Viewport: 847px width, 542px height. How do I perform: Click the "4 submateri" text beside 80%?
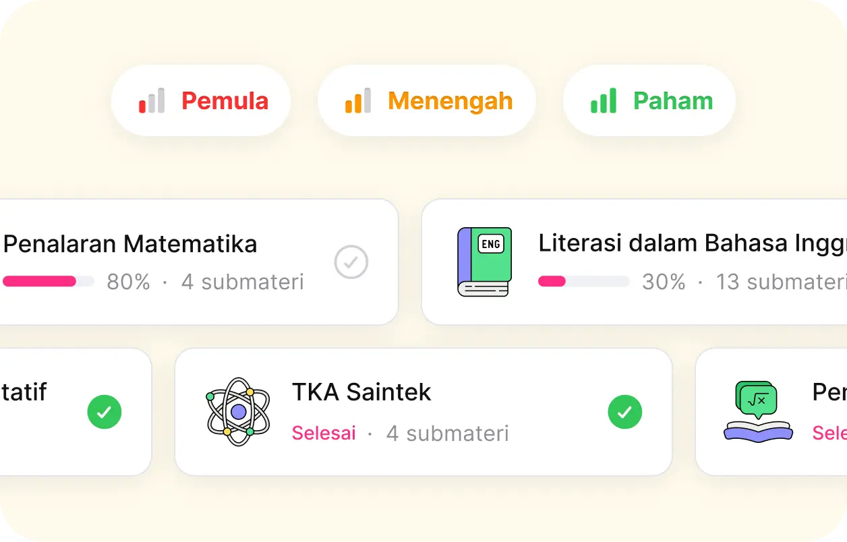tap(243, 282)
